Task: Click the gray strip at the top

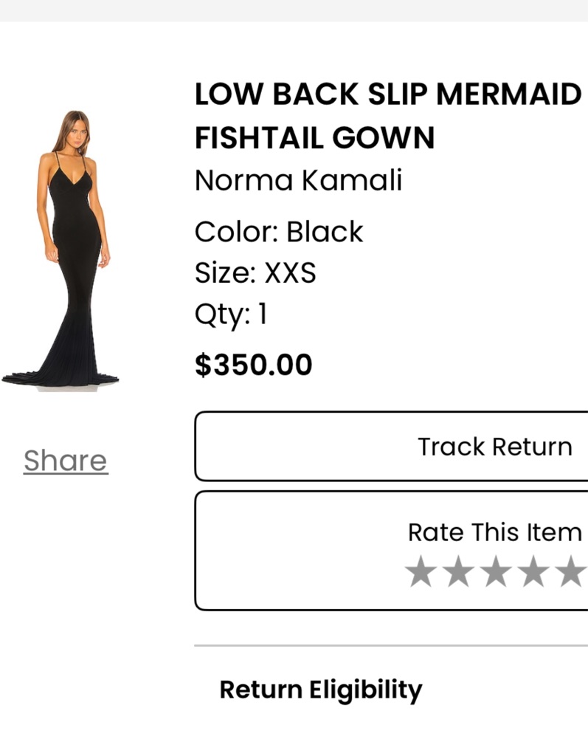Action: coord(294,10)
